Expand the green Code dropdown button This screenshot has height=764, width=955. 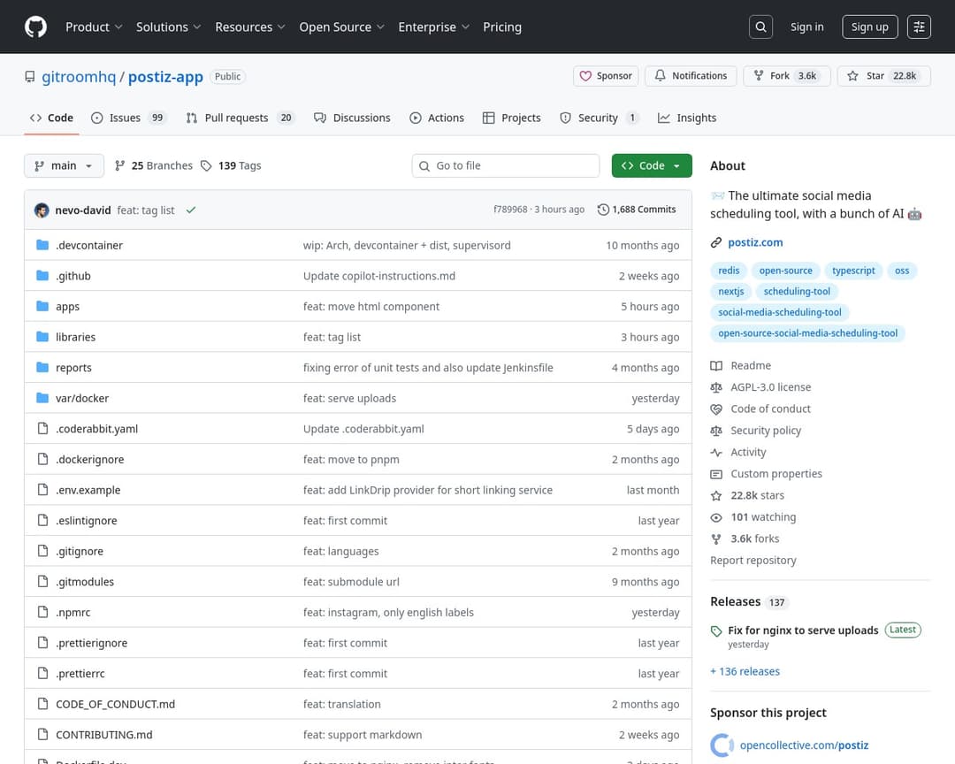point(651,165)
